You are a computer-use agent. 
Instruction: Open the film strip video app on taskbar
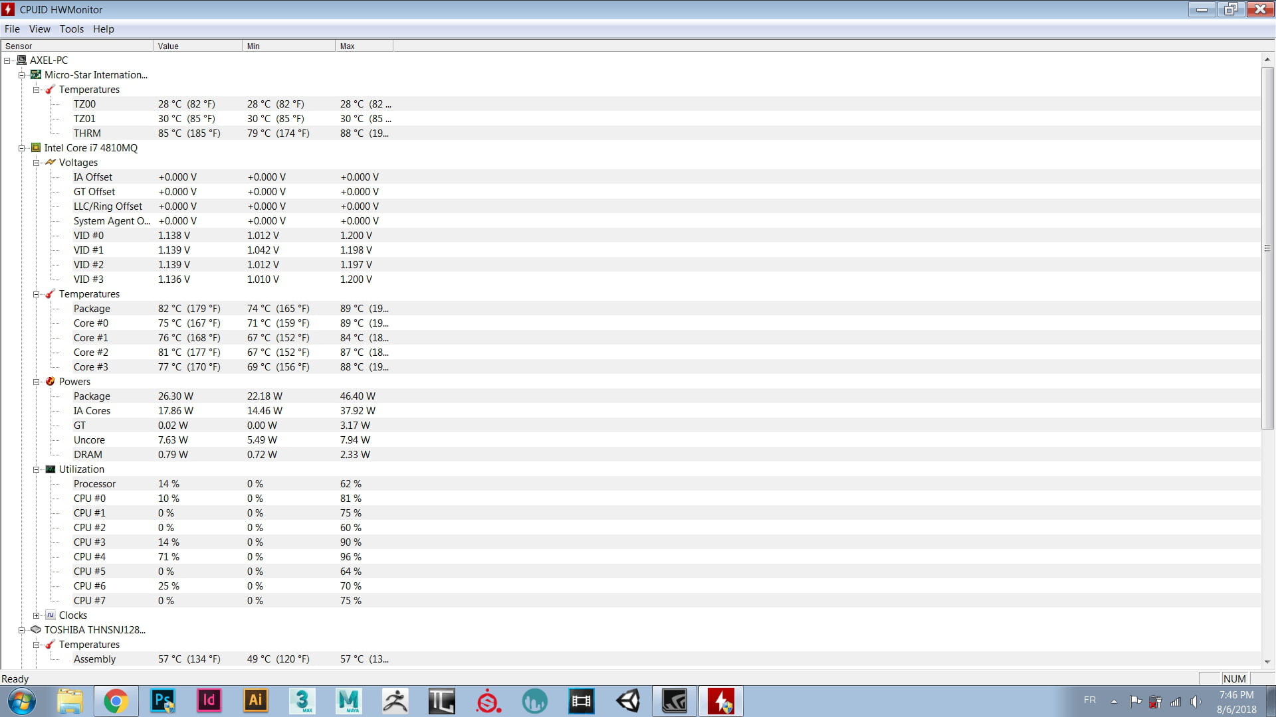(x=582, y=701)
